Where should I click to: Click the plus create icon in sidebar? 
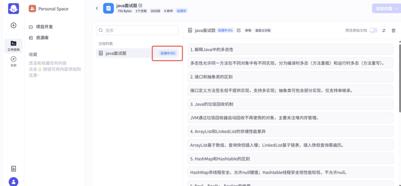[14, 25]
